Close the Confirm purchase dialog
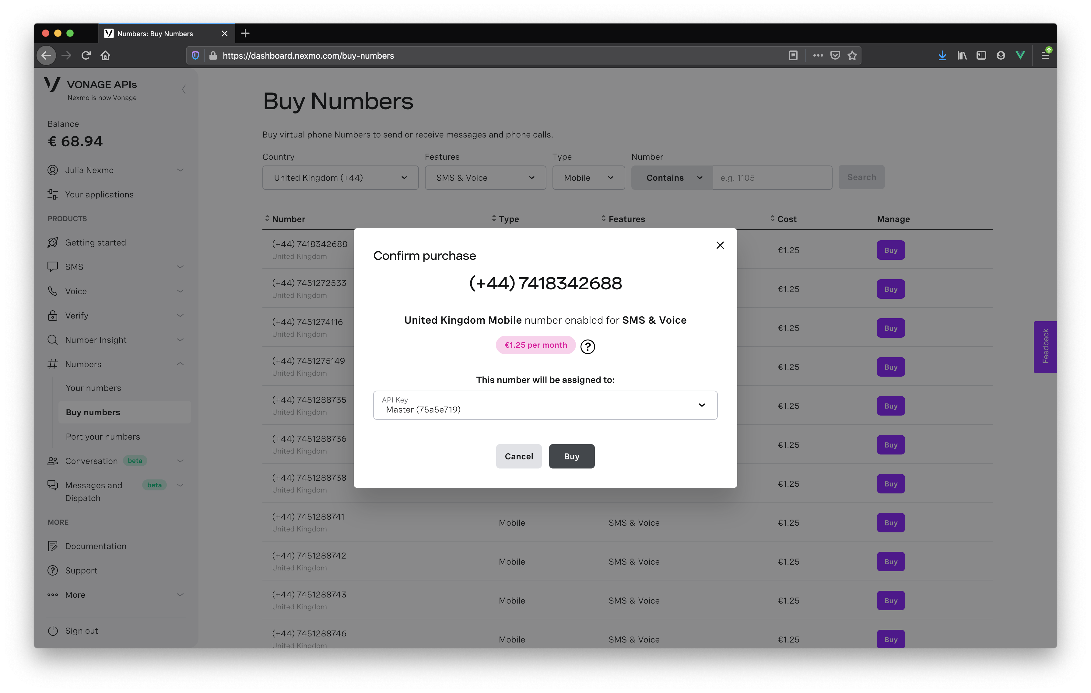The width and height of the screenshot is (1091, 693). pos(720,245)
